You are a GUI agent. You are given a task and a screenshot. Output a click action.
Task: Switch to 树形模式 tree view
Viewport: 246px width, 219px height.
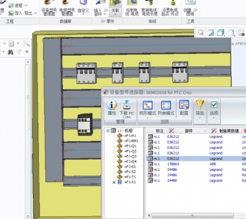click(x=148, y=109)
